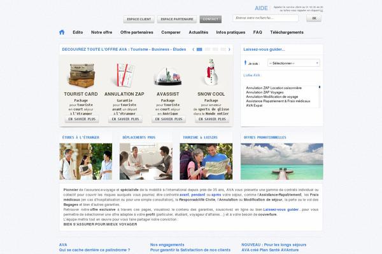Click the Tourisme & loisirs heading
382x254 pixels.
tap(201, 137)
